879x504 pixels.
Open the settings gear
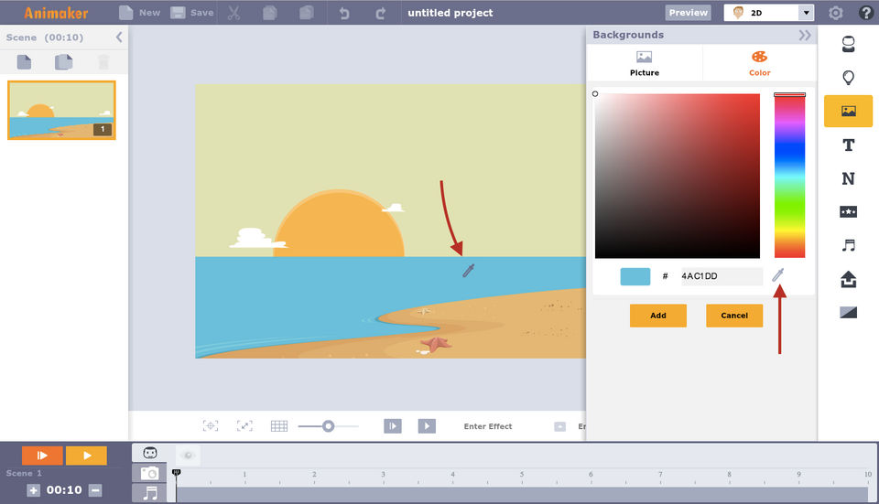[x=835, y=13]
